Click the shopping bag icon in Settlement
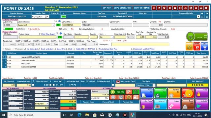The width and height of the screenshot is (211, 118). point(136,97)
